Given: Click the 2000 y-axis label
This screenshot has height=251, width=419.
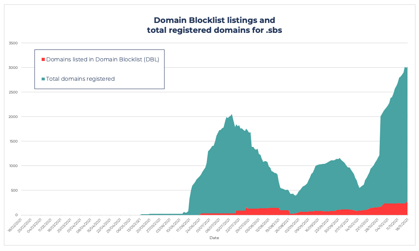Looking at the screenshot, I should point(13,116).
